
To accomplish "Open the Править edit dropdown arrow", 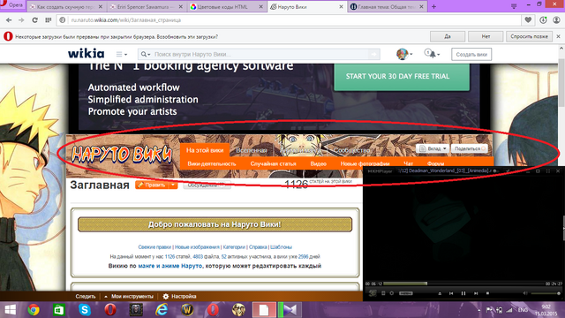I will pyautogui.click(x=173, y=185).
